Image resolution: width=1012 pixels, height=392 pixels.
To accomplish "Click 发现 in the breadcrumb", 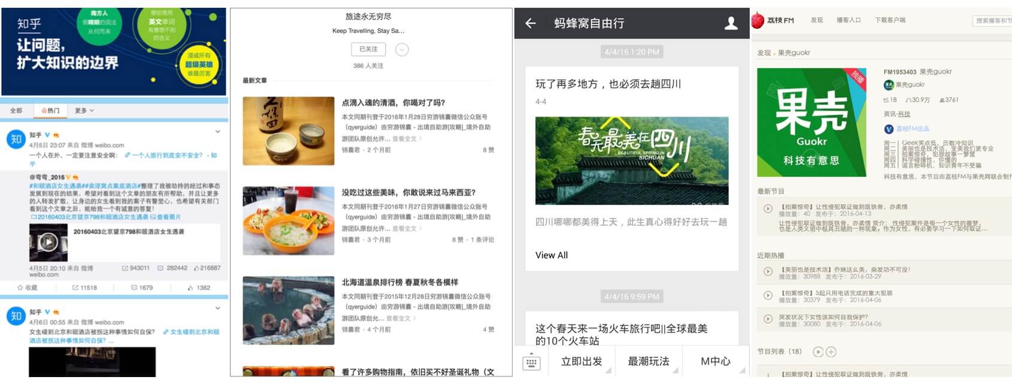I will [x=764, y=53].
